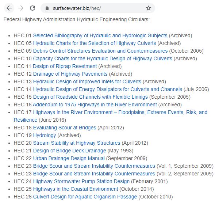Open Design of Roadside Channels with Flexible Linings
The image size is (215, 201).
91,97
